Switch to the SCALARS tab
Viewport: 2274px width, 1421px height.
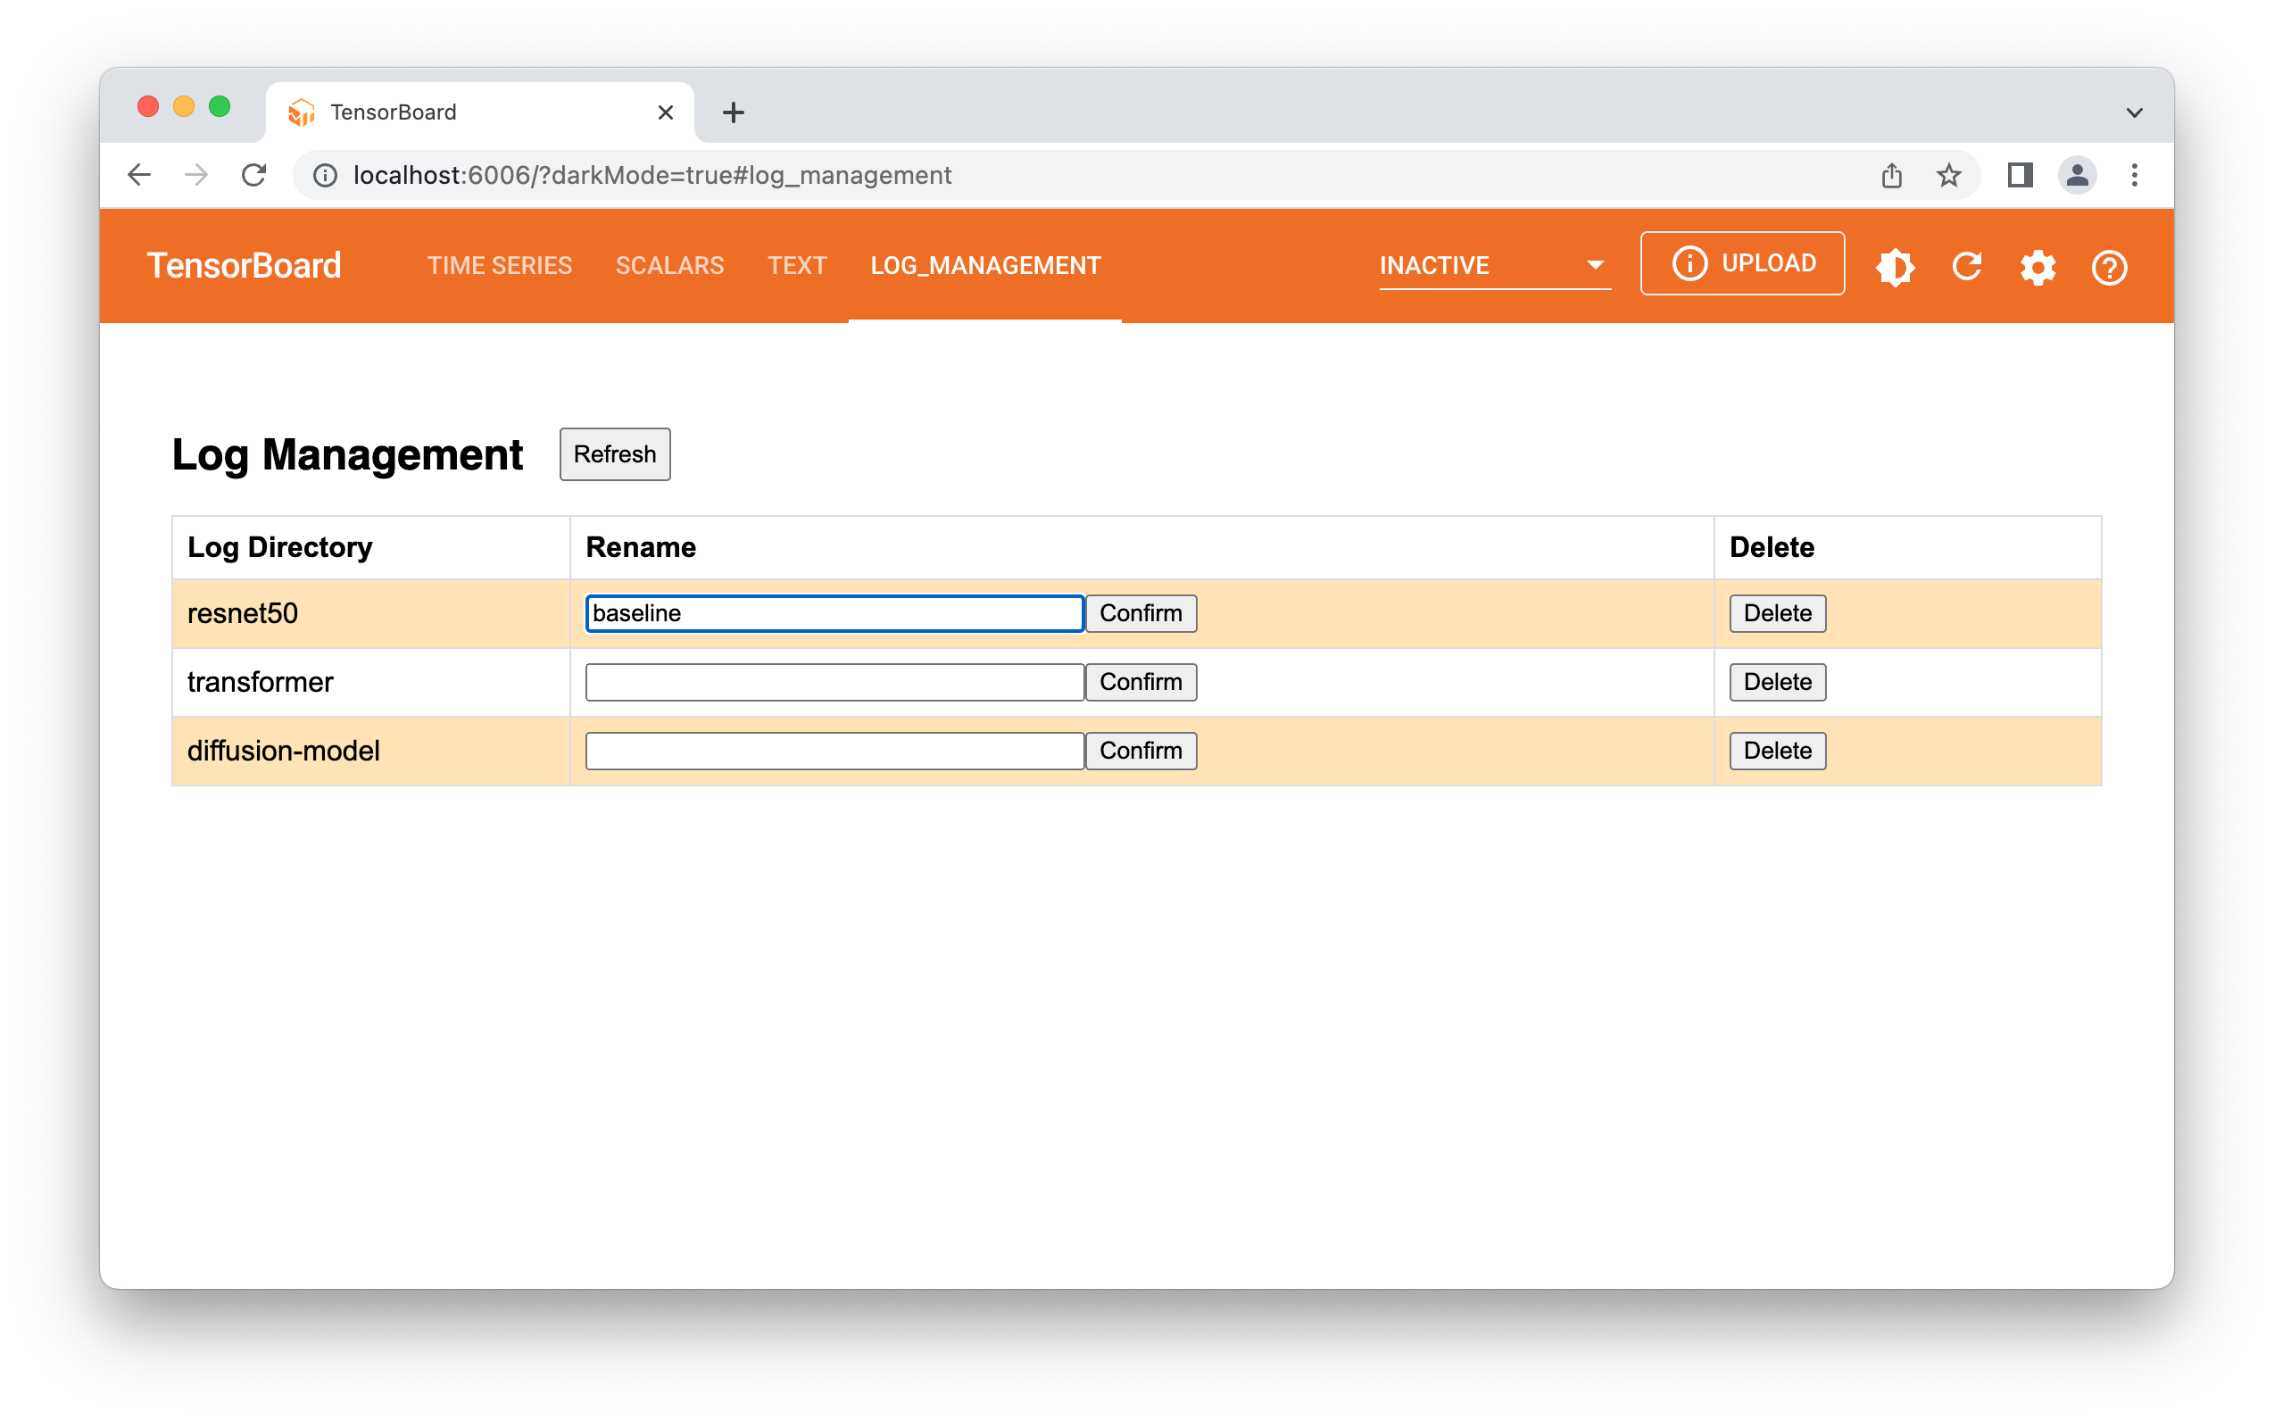click(x=669, y=266)
